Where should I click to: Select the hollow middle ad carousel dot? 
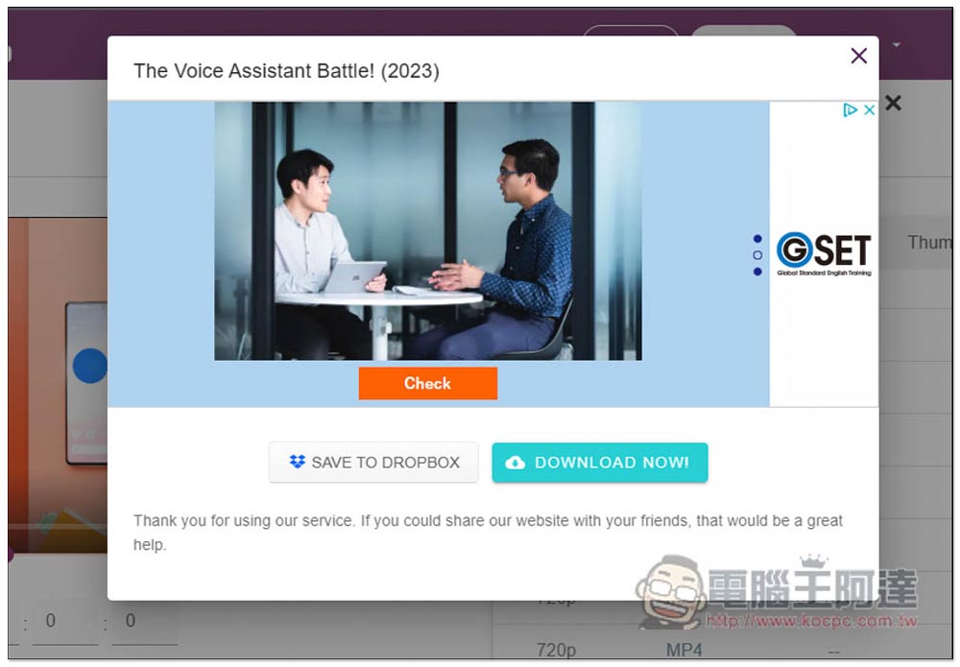pos(757,255)
